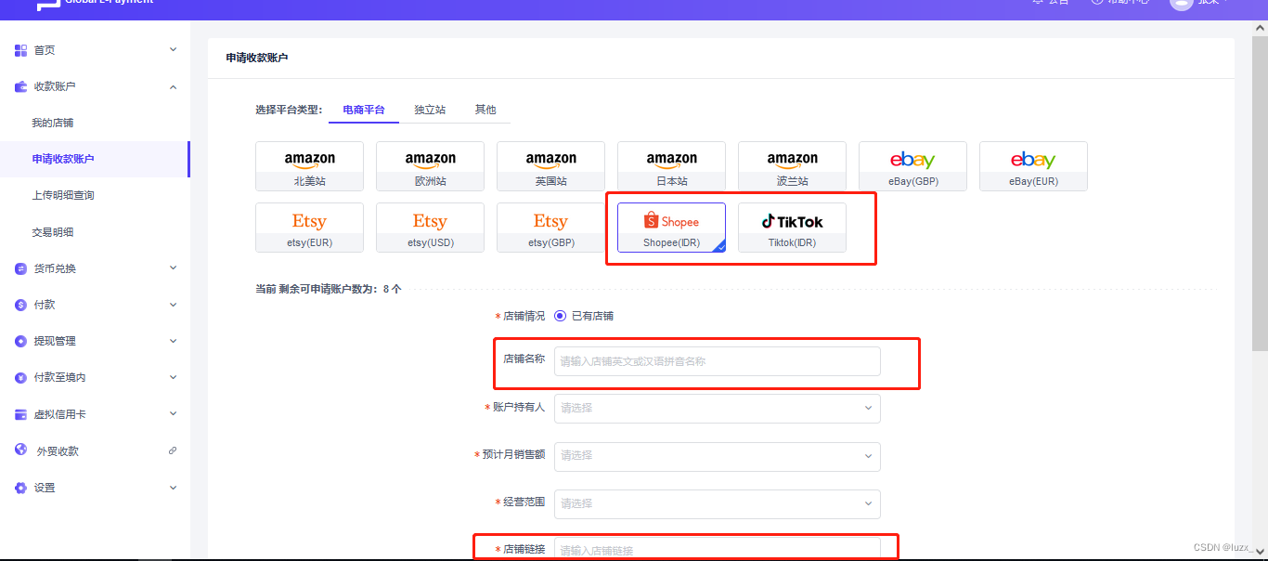
Task: Select the Tiktok(IDR) platform card
Action: (x=792, y=228)
